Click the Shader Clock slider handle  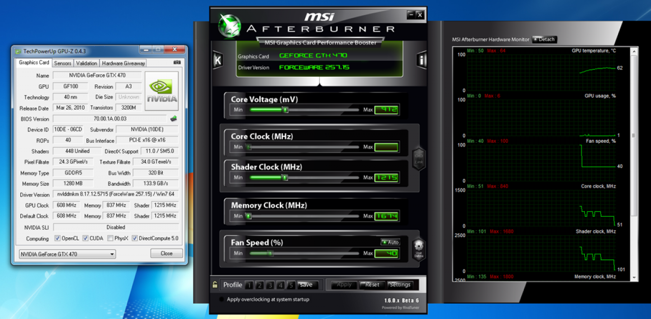(285, 178)
